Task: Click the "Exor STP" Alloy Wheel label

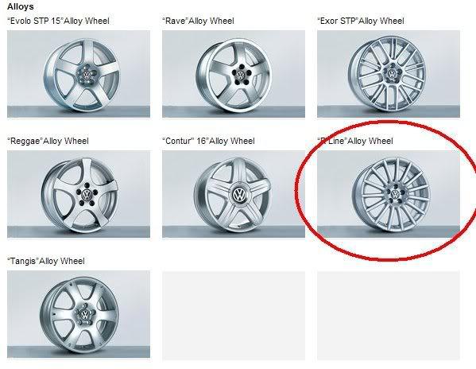Action: click(x=361, y=21)
